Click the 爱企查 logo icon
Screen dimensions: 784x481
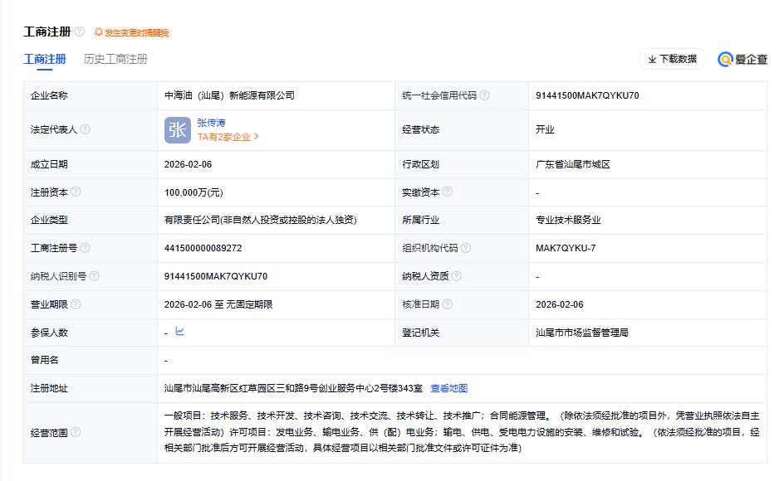click(x=727, y=60)
